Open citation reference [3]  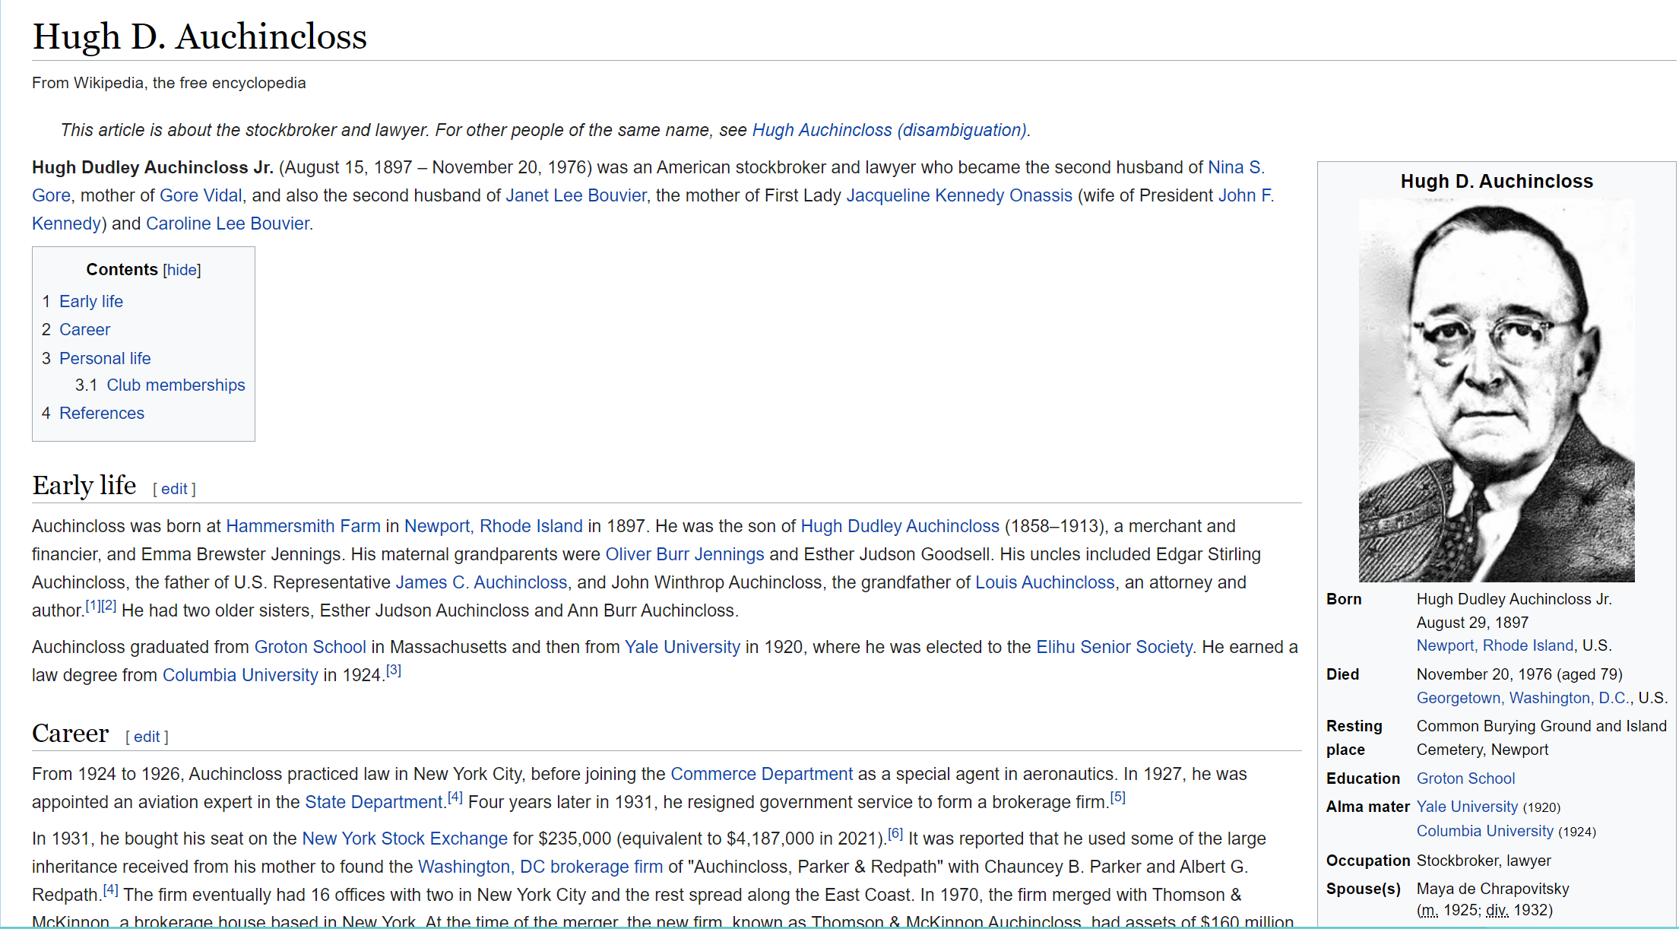394,671
